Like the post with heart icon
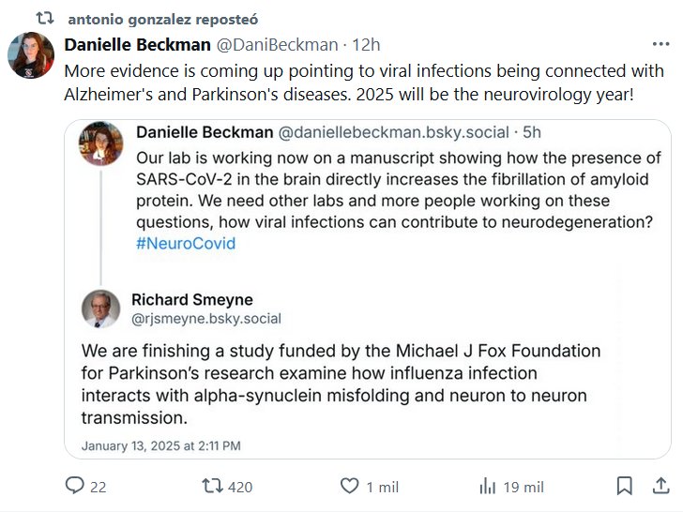Image resolution: width=683 pixels, height=512 pixels. coord(349,486)
